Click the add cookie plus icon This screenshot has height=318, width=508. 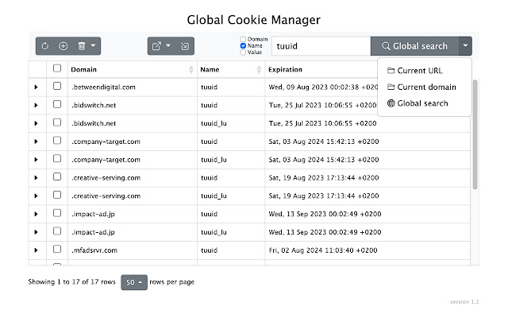coord(63,46)
